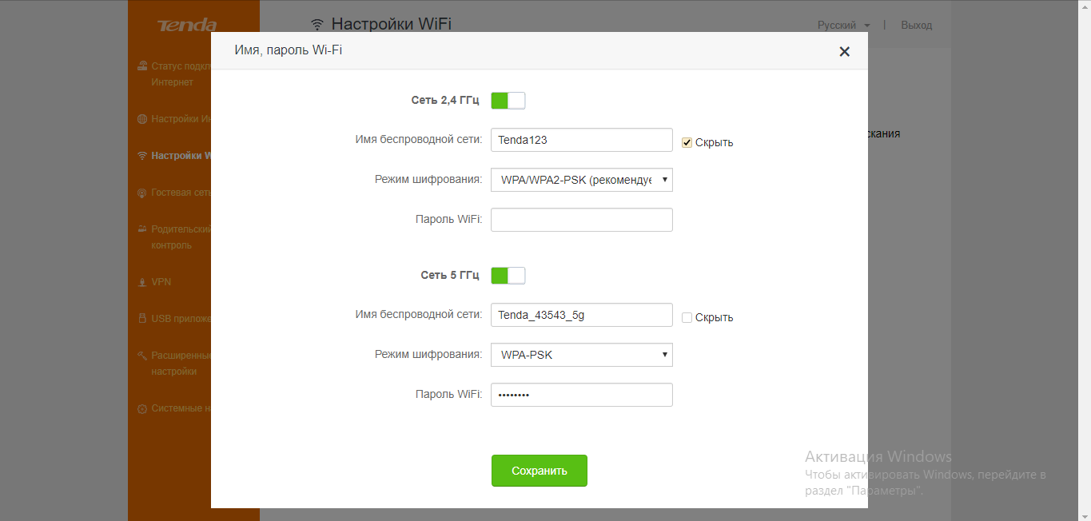Click the Internet status sidebar icon

click(142, 66)
